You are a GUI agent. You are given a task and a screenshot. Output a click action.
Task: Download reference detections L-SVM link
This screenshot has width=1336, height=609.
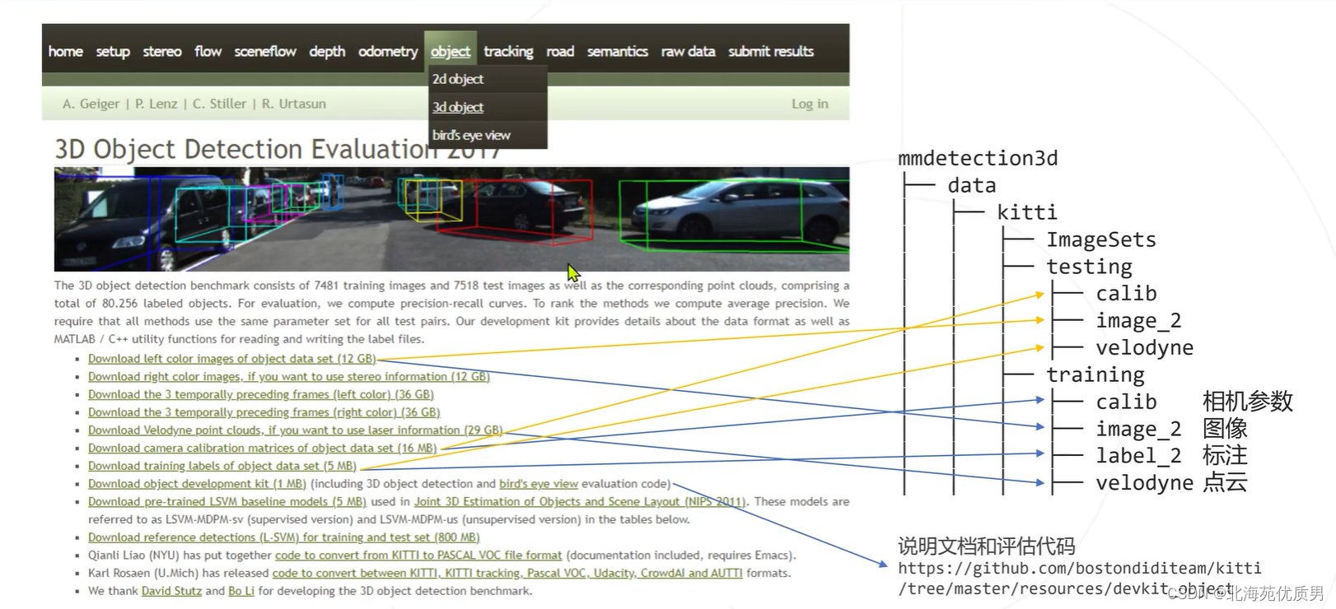[x=284, y=537]
